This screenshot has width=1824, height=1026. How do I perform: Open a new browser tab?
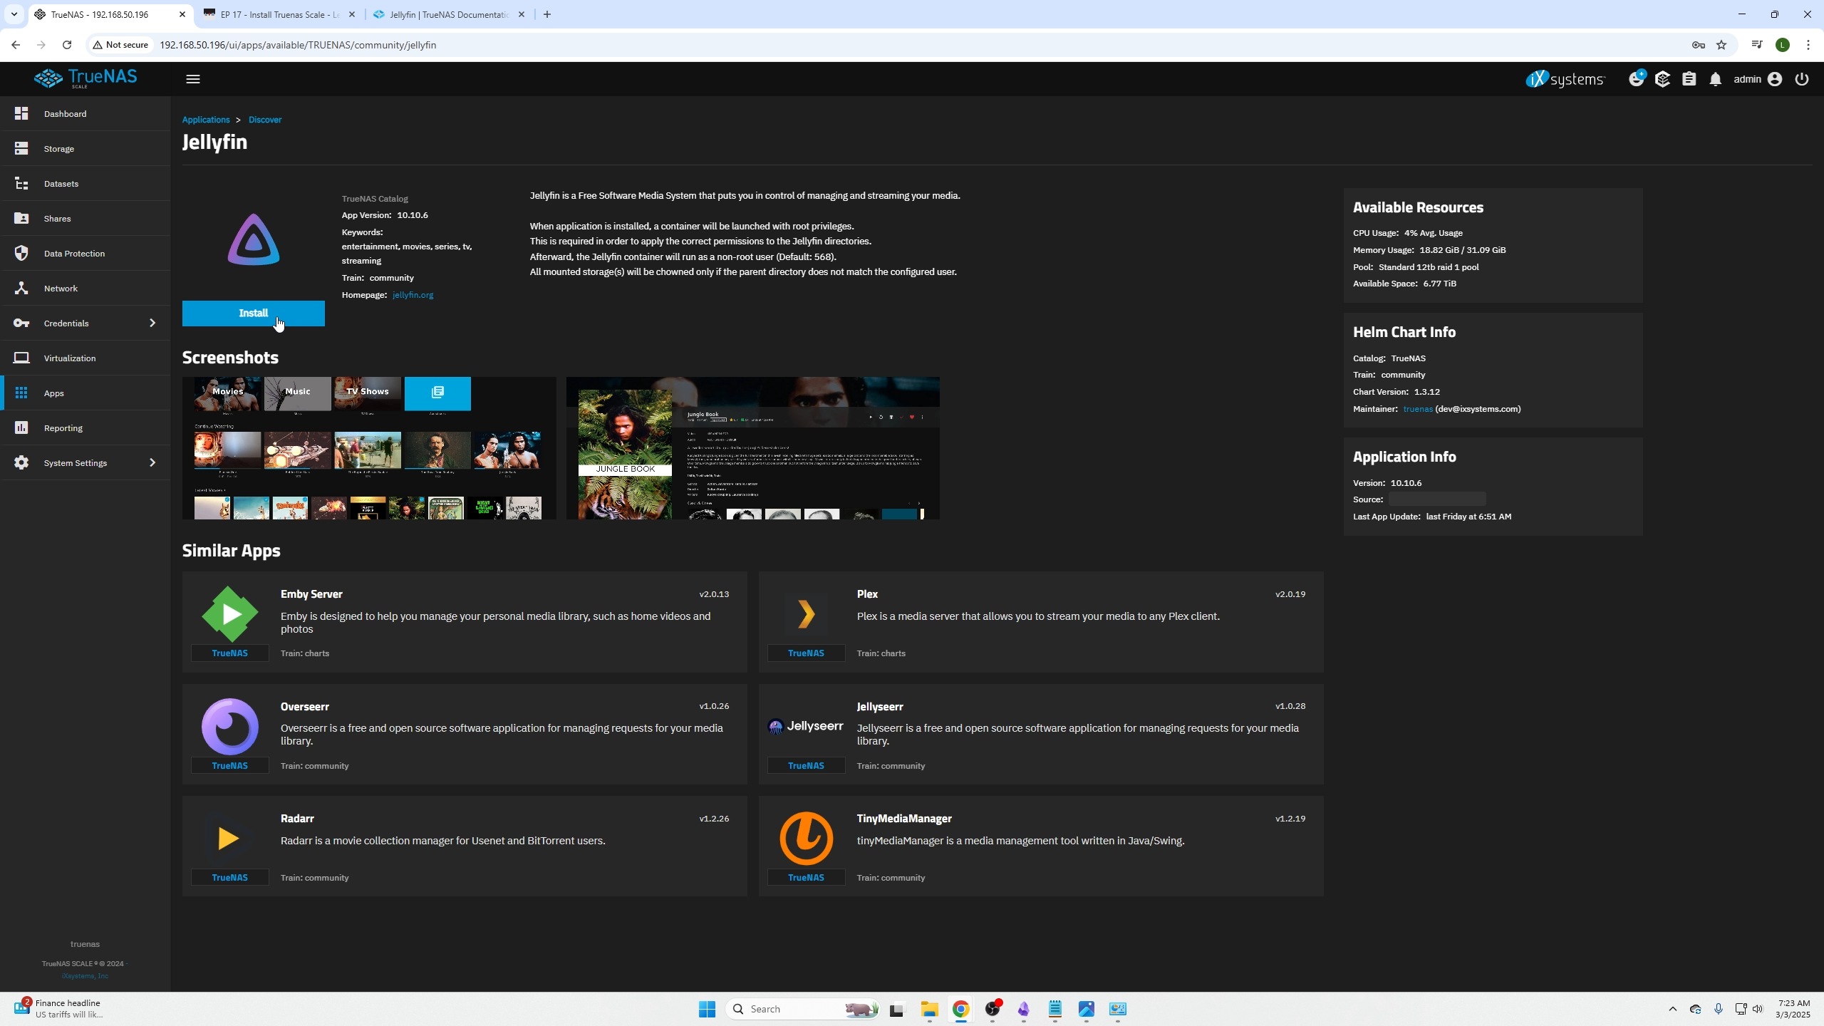click(547, 14)
